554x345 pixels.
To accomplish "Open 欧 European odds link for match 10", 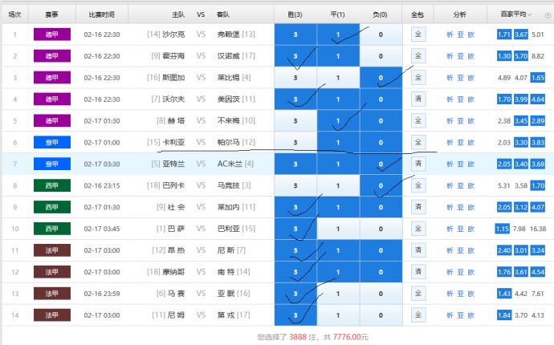I will click(472, 228).
